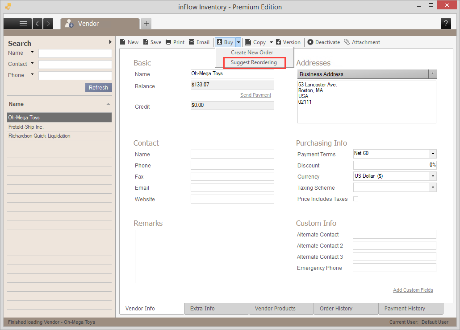Click the Contact search input field
Viewport: 460px width, 330px height.
[x=75, y=65]
